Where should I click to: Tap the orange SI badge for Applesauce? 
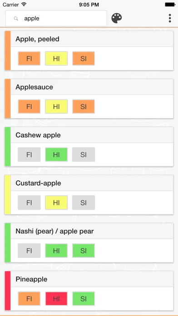click(x=84, y=107)
